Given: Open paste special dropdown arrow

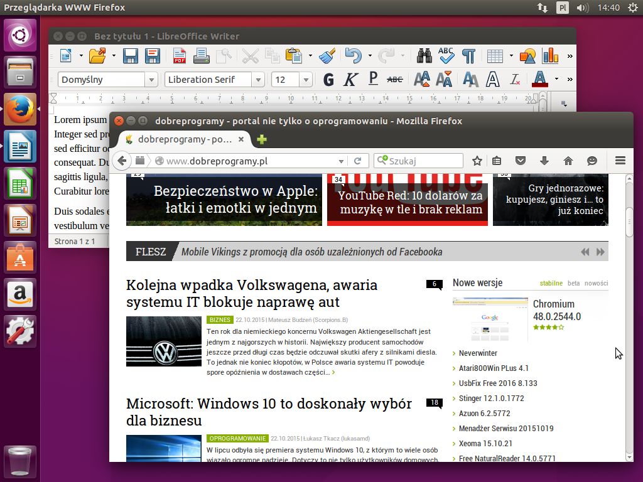Looking at the screenshot, I should pyautogui.click(x=310, y=56).
